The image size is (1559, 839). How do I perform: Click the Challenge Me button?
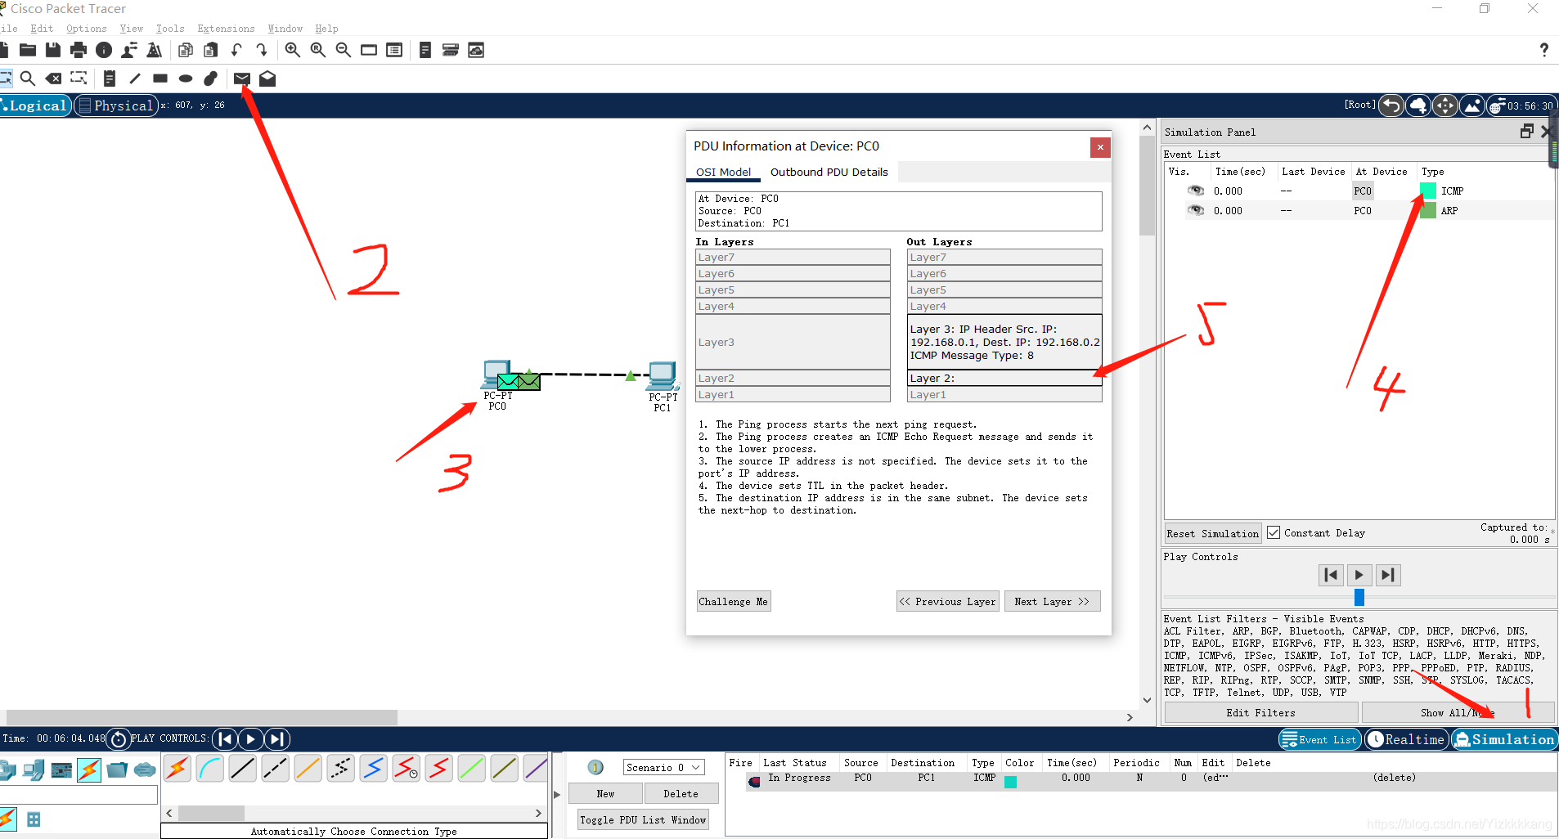(733, 601)
